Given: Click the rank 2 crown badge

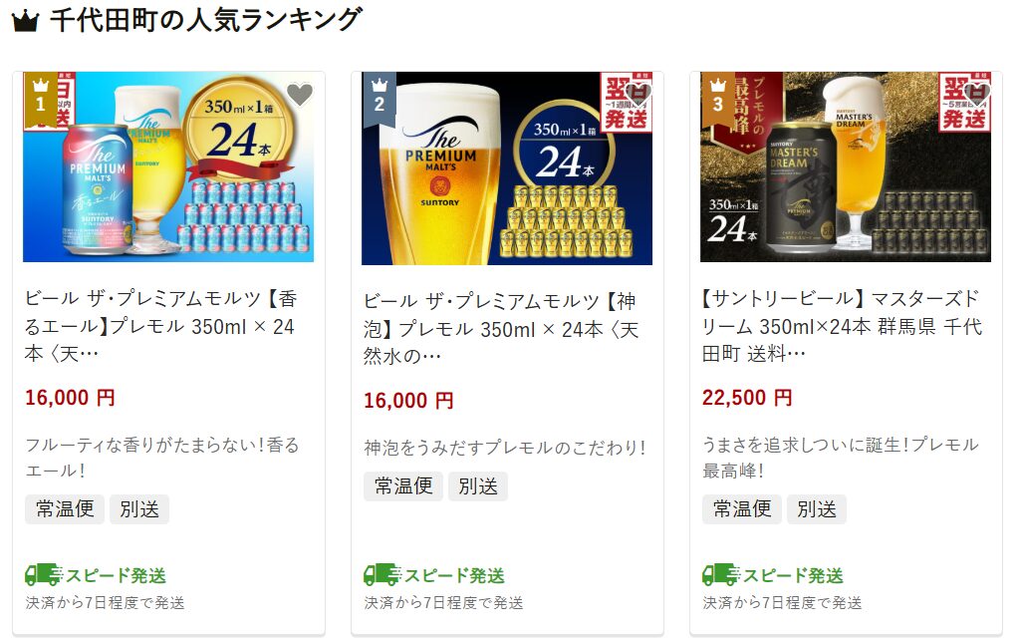Looking at the screenshot, I should pyautogui.click(x=380, y=98).
